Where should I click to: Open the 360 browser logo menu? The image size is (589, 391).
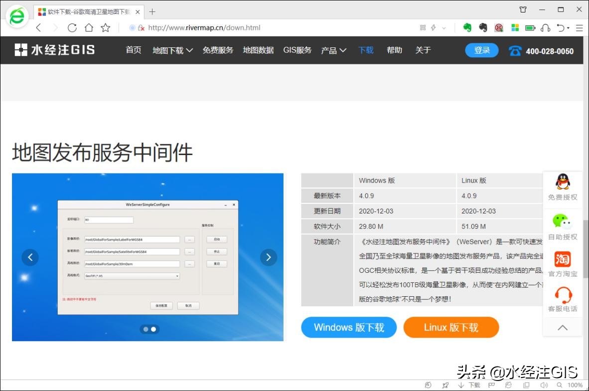tap(17, 16)
